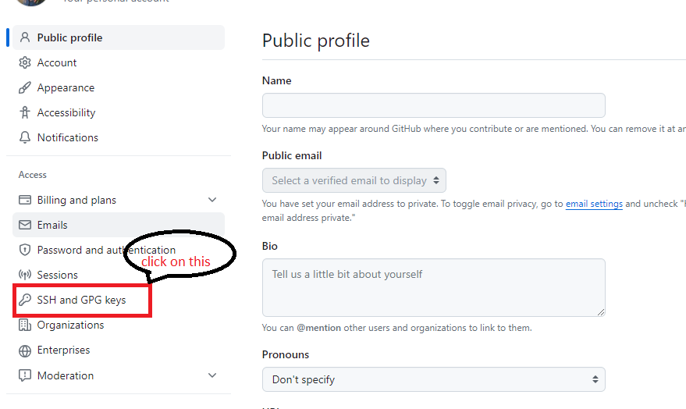
Task: Expand Moderation section chevron
Action: coord(212,375)
